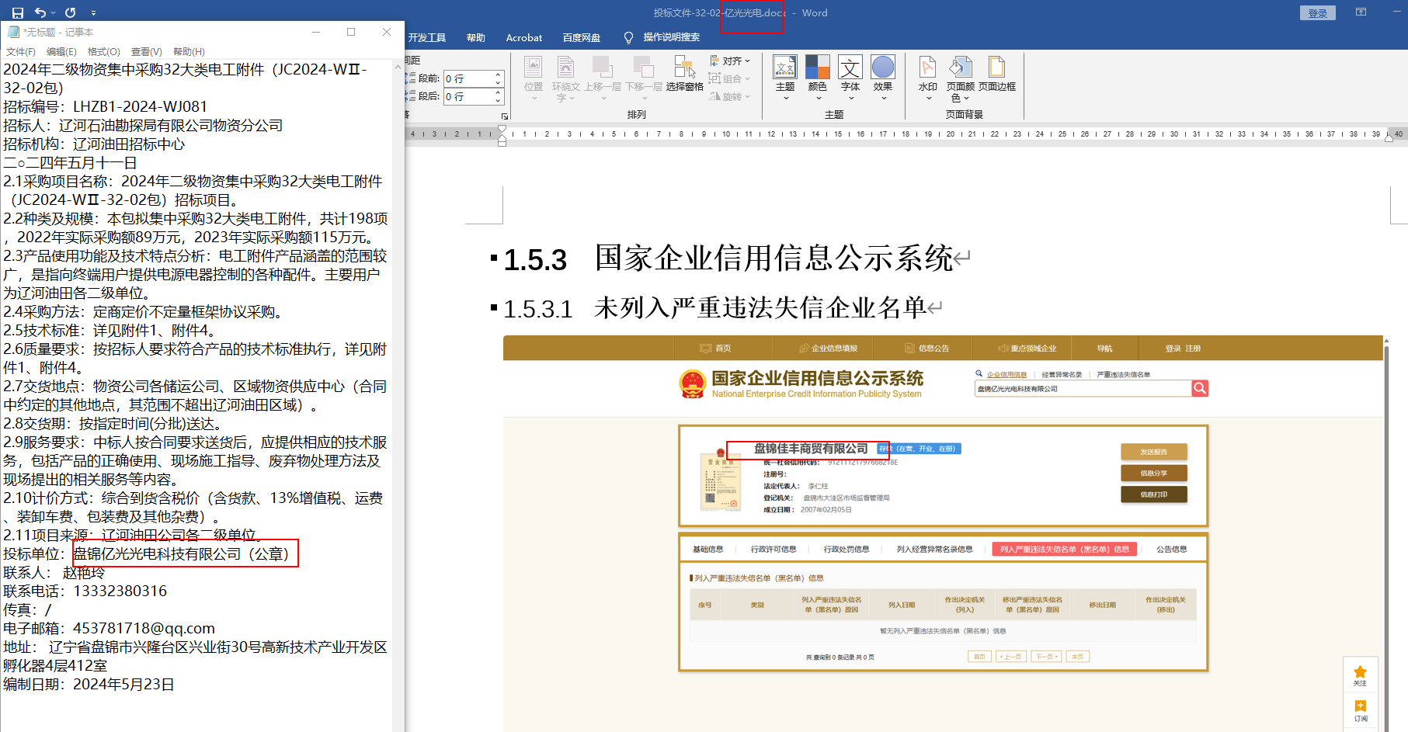This screenshot has height=732, width=1408.
Task: Click the 上移一层 bring forward button
Action: click(x=603, y=78)
